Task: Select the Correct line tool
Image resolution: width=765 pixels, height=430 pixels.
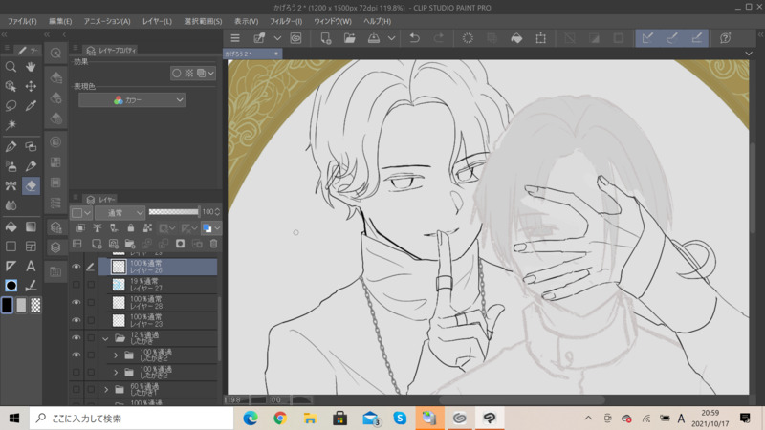Action: (31, 285)
